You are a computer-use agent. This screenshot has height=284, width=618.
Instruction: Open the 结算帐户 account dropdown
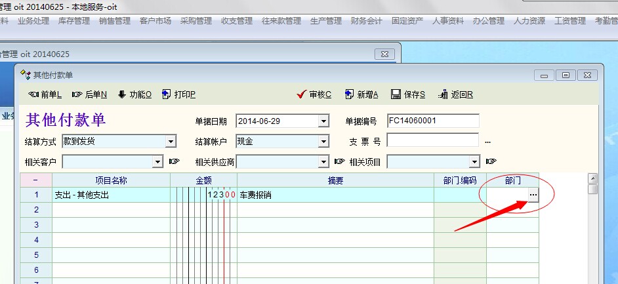[323, 141]
